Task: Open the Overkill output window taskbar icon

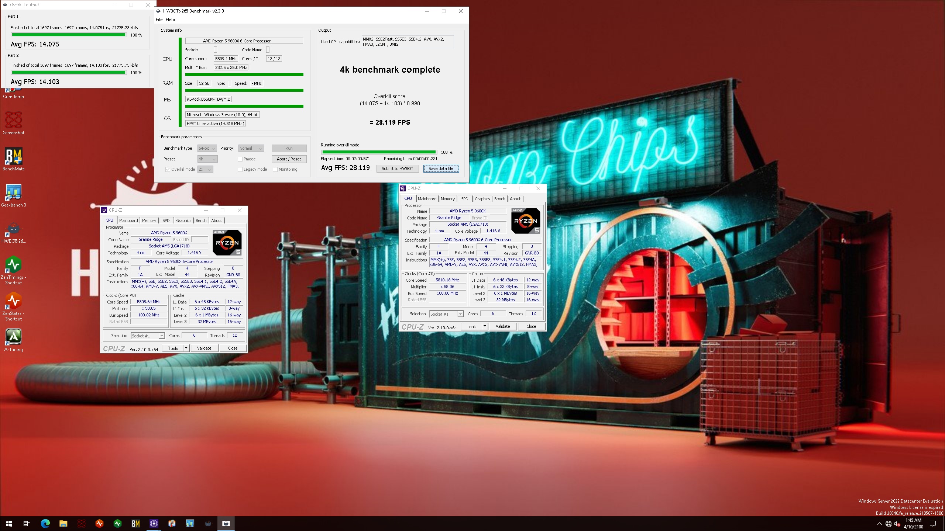Action: point(226,523)
